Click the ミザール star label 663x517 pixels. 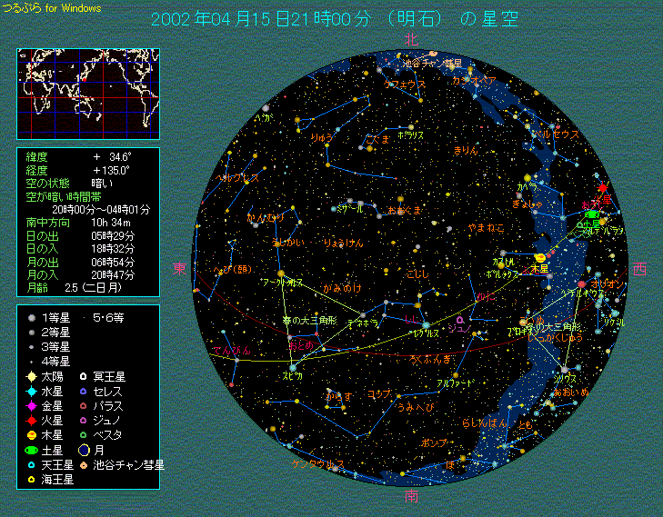(349, 209)
